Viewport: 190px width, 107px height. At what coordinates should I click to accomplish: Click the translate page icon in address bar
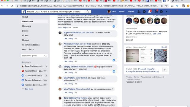click(x=161, y=6)
